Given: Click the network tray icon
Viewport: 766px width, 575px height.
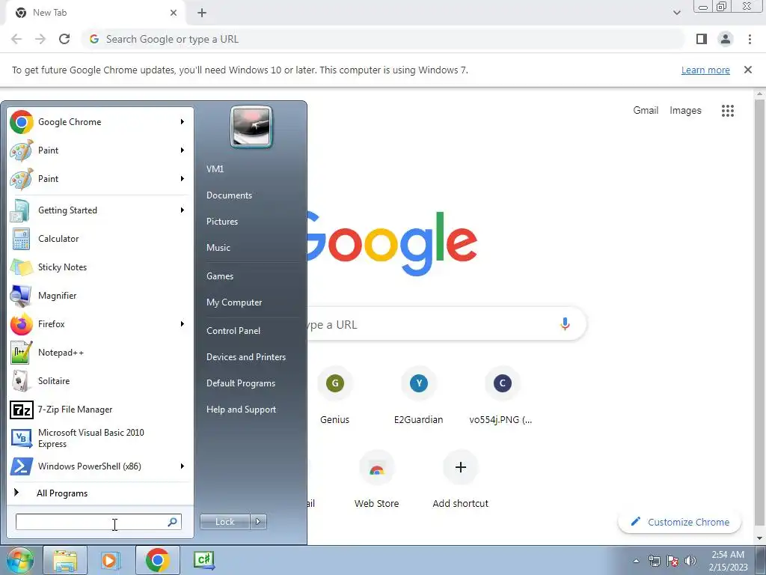Looking at the screenshot, I should point(654,561).
